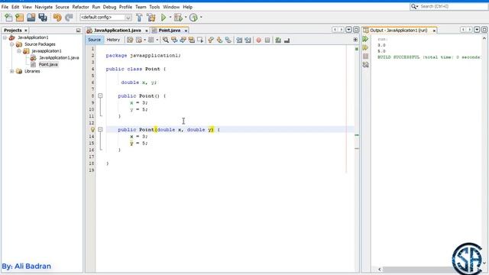The height and width of the screenshot is (275, 489).
Task: Toggle Rectangular Selection in the editor toolbar
Action: [200, 40]
